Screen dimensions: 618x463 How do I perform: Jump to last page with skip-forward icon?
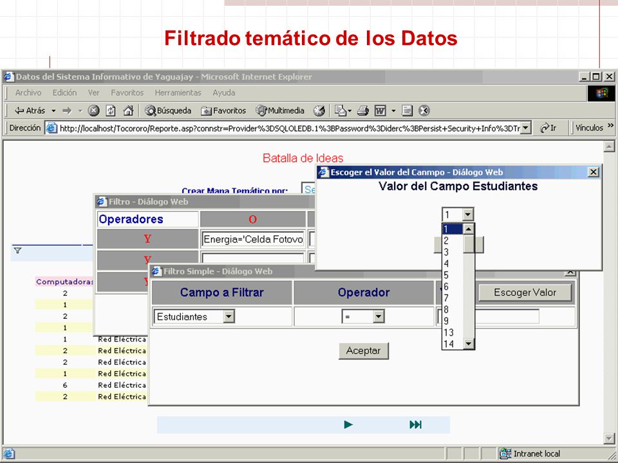(x=415, y=424)
